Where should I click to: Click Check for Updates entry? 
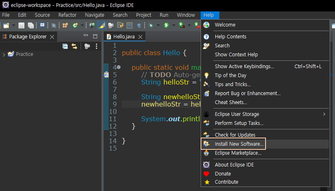tap(235, 135)
